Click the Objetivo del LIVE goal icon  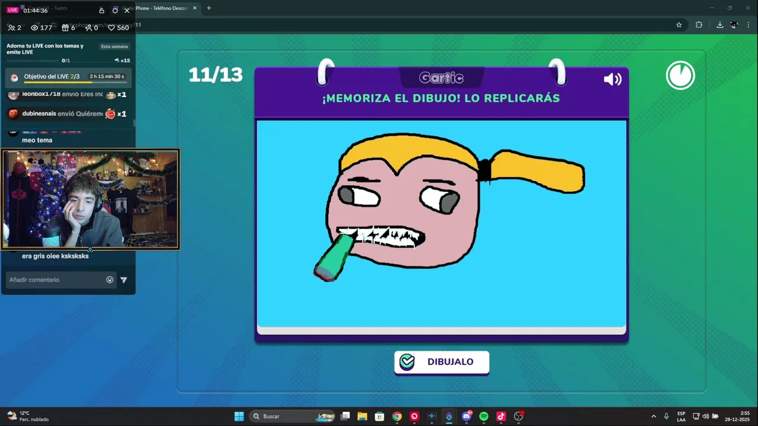click(x=14, y=78)
